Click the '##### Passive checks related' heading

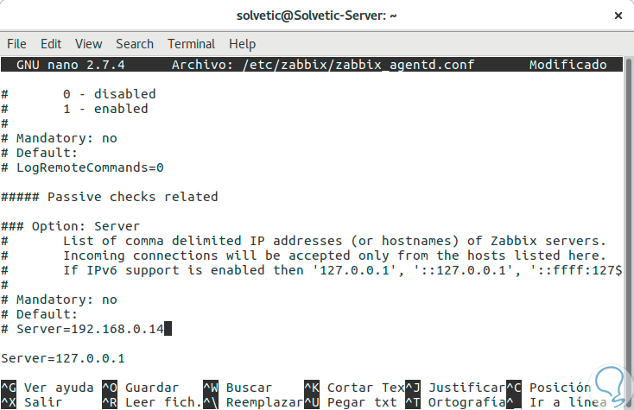pyautogui.click(x=110, y=197)
